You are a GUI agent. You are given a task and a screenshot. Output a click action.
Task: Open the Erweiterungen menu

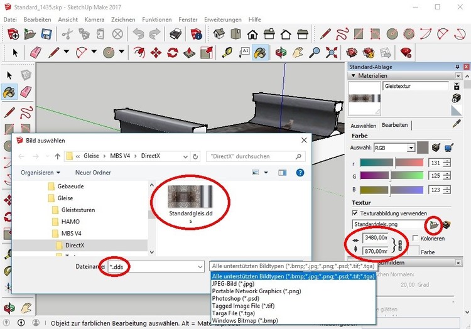222,19
